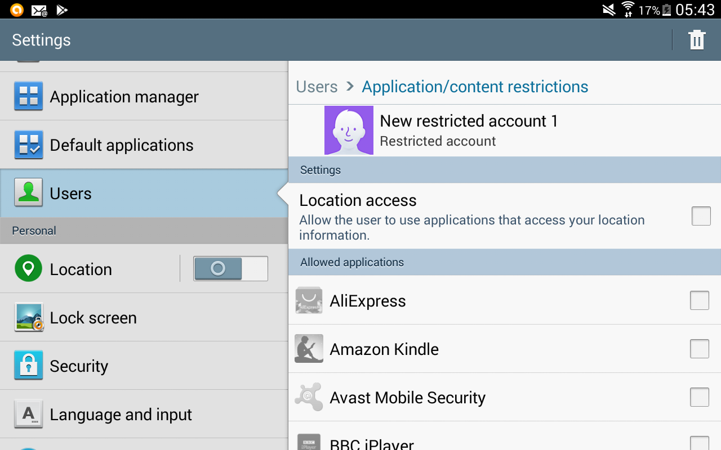The width and height of the screenshot is (721, 450).
Task: Tap the Wi-Fi status icon
Action: 627,10
